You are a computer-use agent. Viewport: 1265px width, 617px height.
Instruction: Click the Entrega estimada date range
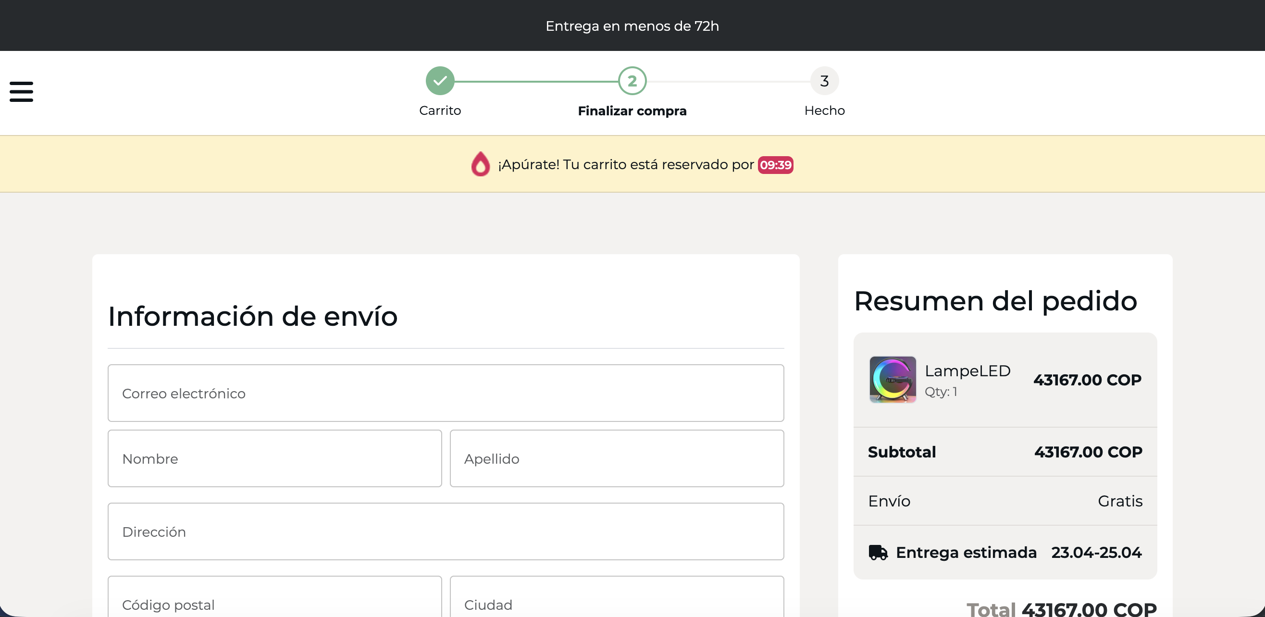point(1096,553)
